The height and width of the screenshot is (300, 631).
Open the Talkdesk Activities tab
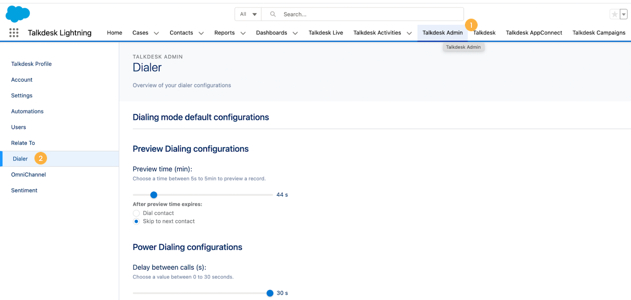tap(377, 33)
